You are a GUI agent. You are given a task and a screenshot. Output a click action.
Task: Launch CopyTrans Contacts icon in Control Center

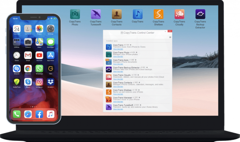[x=109, y=84]
